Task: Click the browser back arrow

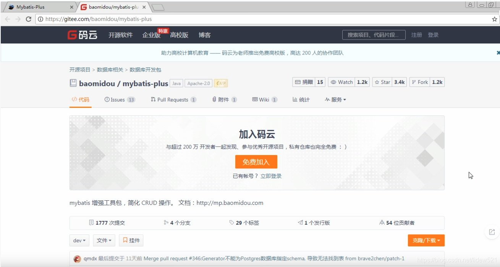Action: coord(7,19)
